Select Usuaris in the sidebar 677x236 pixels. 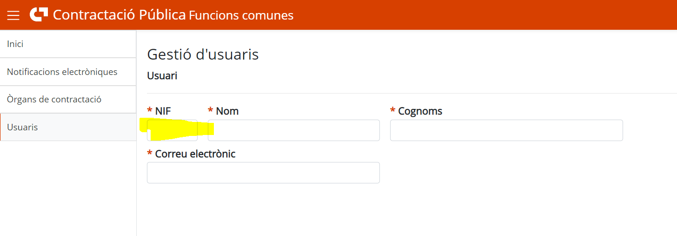pos(68,127)
